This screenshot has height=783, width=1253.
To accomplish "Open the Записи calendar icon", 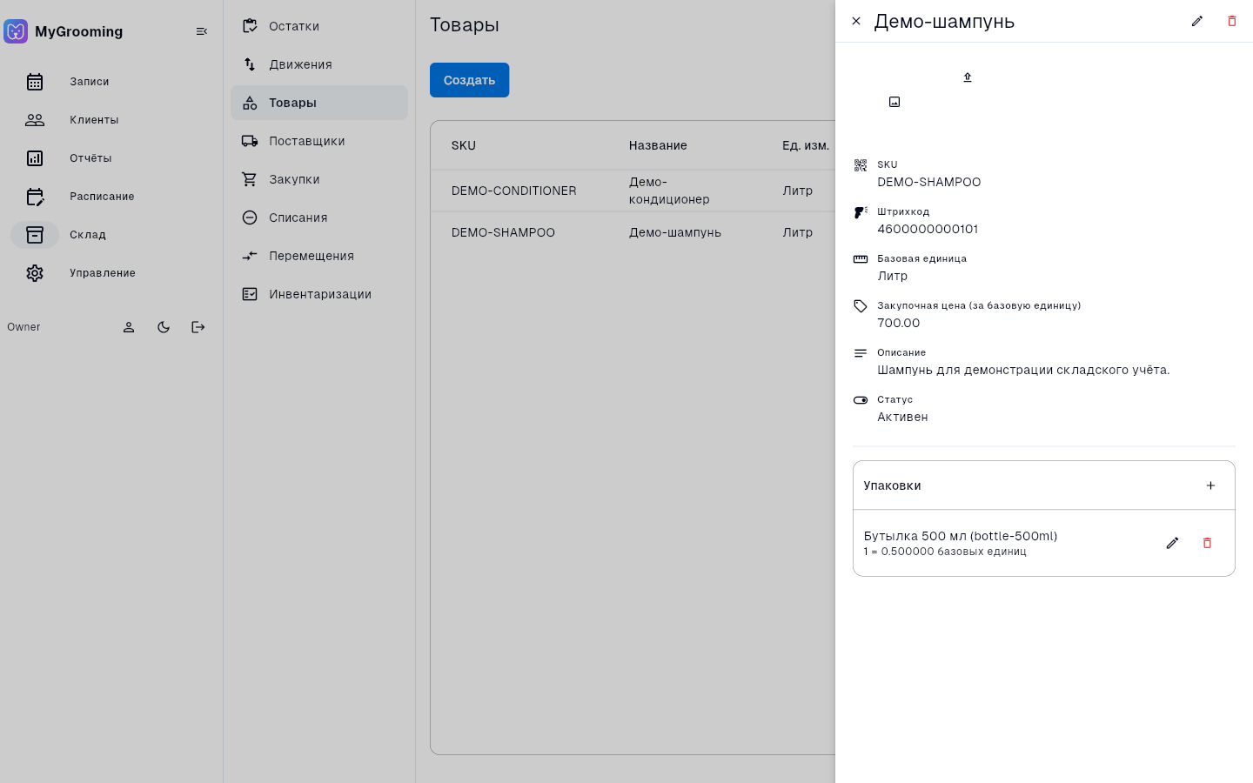I will point(35,82).
